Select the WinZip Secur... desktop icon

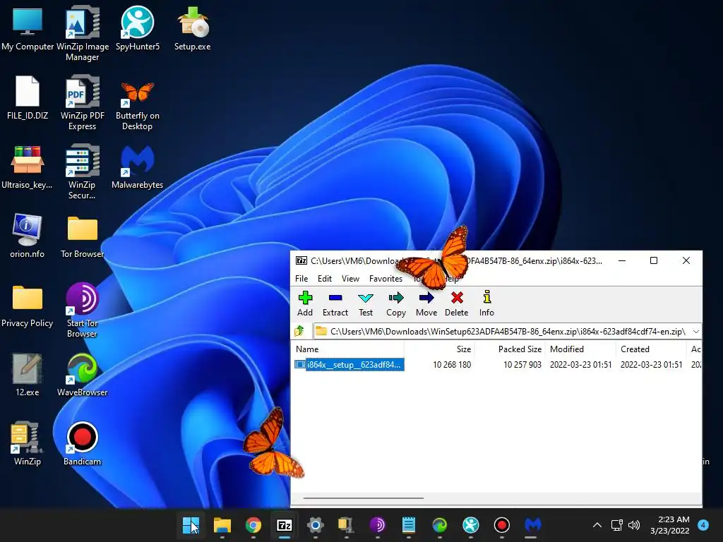[x=82, y=171]
